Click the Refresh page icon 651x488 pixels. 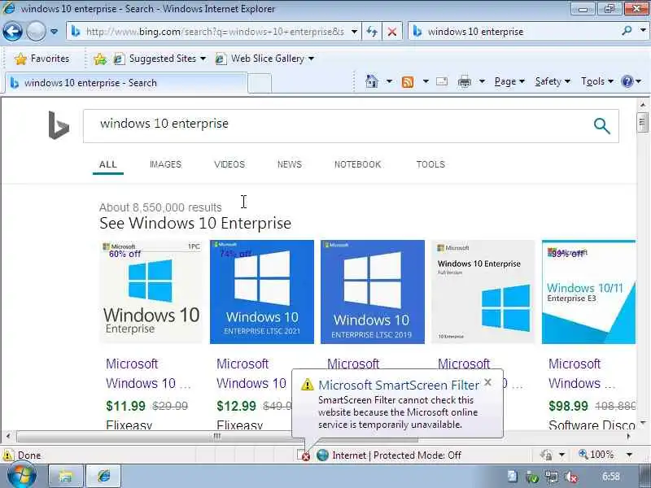point(372,32)
